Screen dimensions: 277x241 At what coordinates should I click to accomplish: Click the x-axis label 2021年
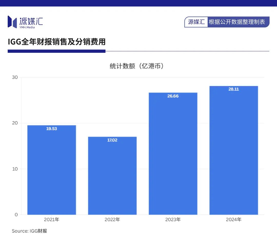click(x=52, y=219)
